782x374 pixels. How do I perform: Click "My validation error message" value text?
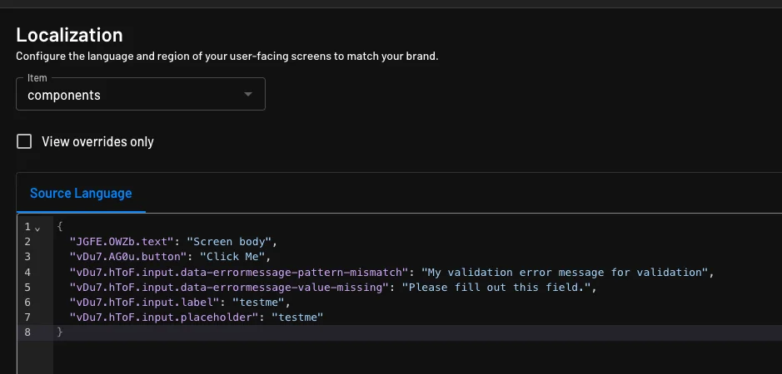566,272
